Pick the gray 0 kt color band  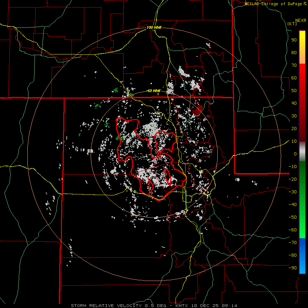click(x=302, y=154)
